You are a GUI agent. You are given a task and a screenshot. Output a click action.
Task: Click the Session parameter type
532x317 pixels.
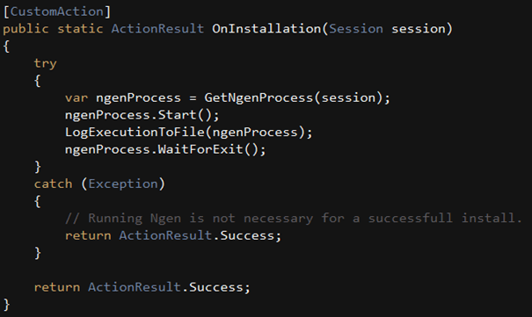coord(356,29)
